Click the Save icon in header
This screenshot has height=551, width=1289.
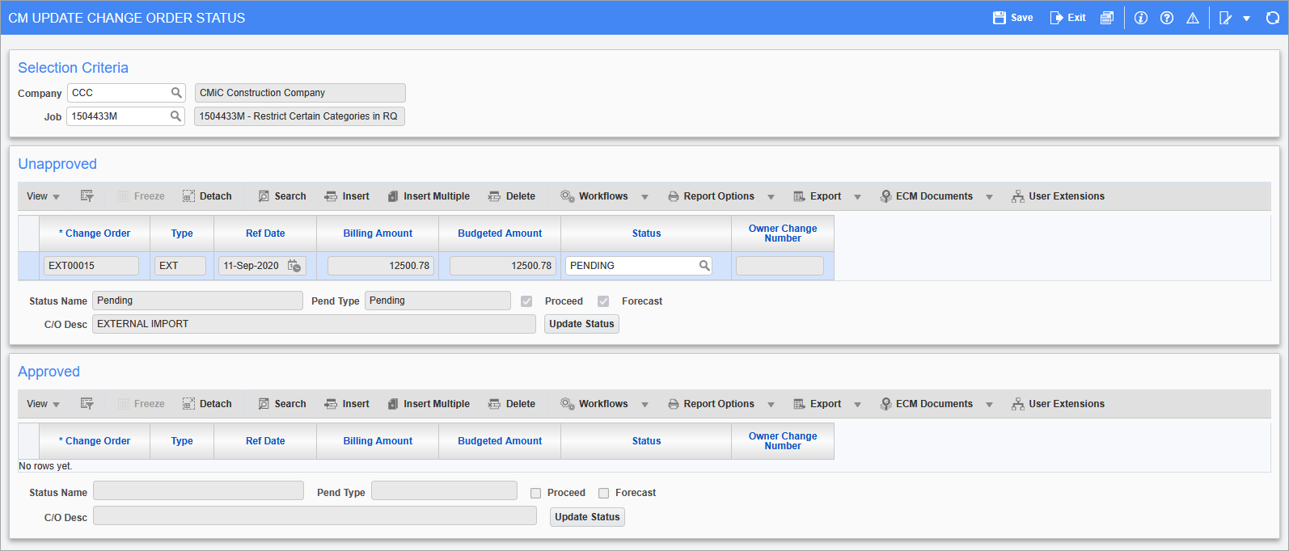tap(1000, 18)
